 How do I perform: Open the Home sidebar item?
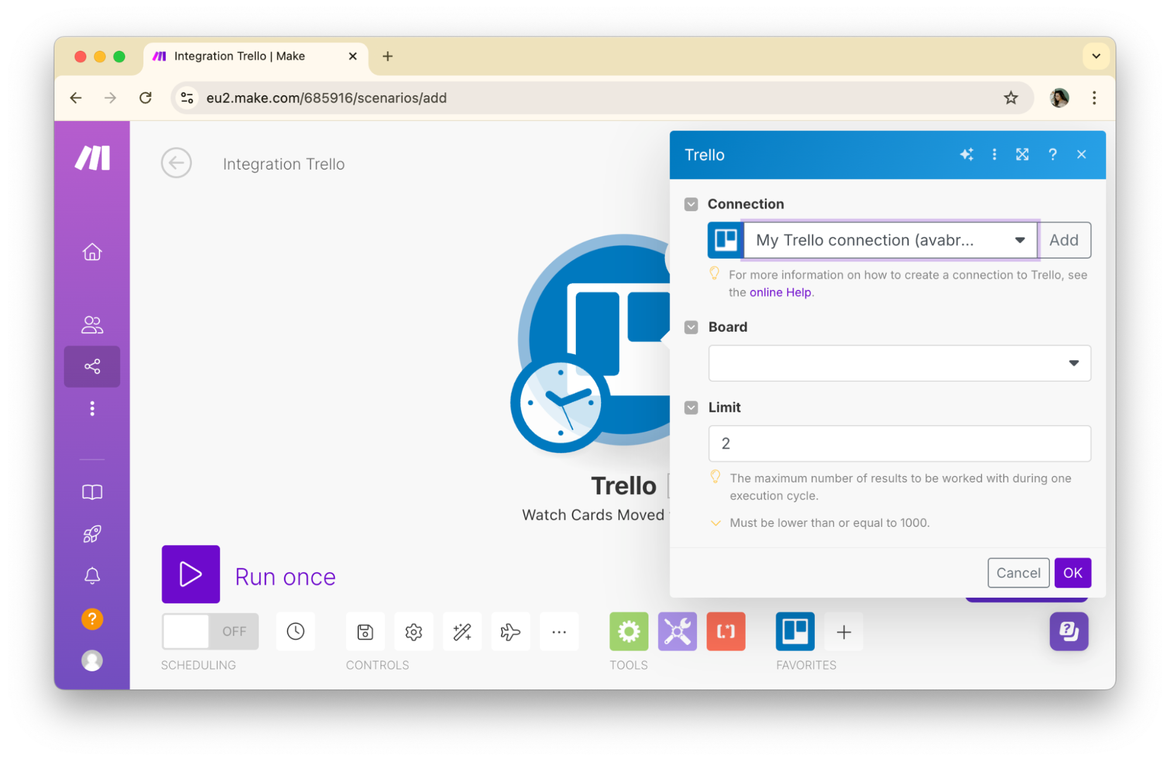(92, 252)
